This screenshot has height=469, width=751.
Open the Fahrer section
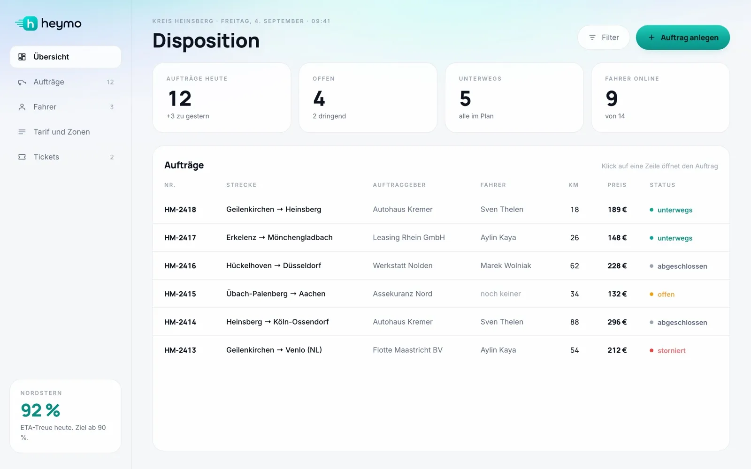click(x=65, y=107)
